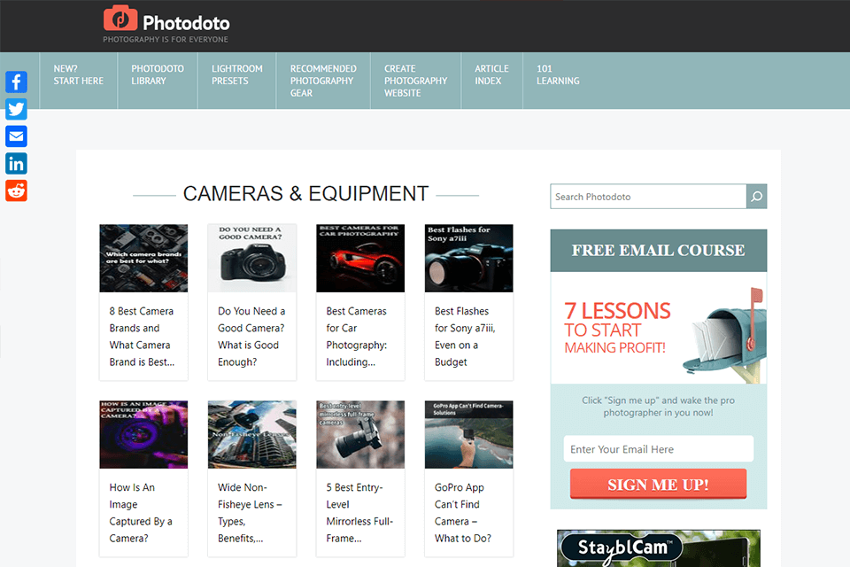
Task: Click the SIGN ME UP button
Action: pos(658,485)
